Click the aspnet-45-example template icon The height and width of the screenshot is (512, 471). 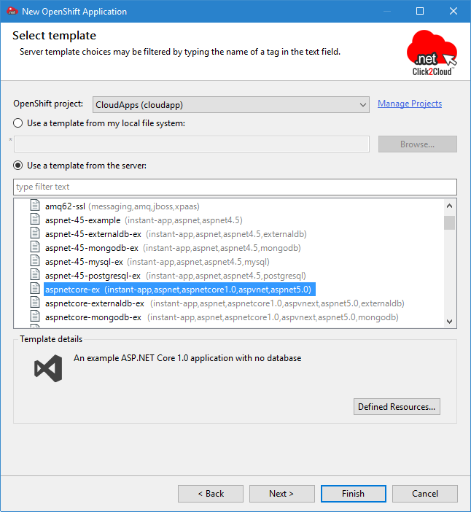point(35,220)
